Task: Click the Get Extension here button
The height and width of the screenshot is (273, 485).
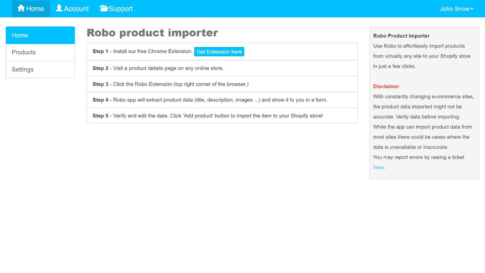Action: click(219, 52)
